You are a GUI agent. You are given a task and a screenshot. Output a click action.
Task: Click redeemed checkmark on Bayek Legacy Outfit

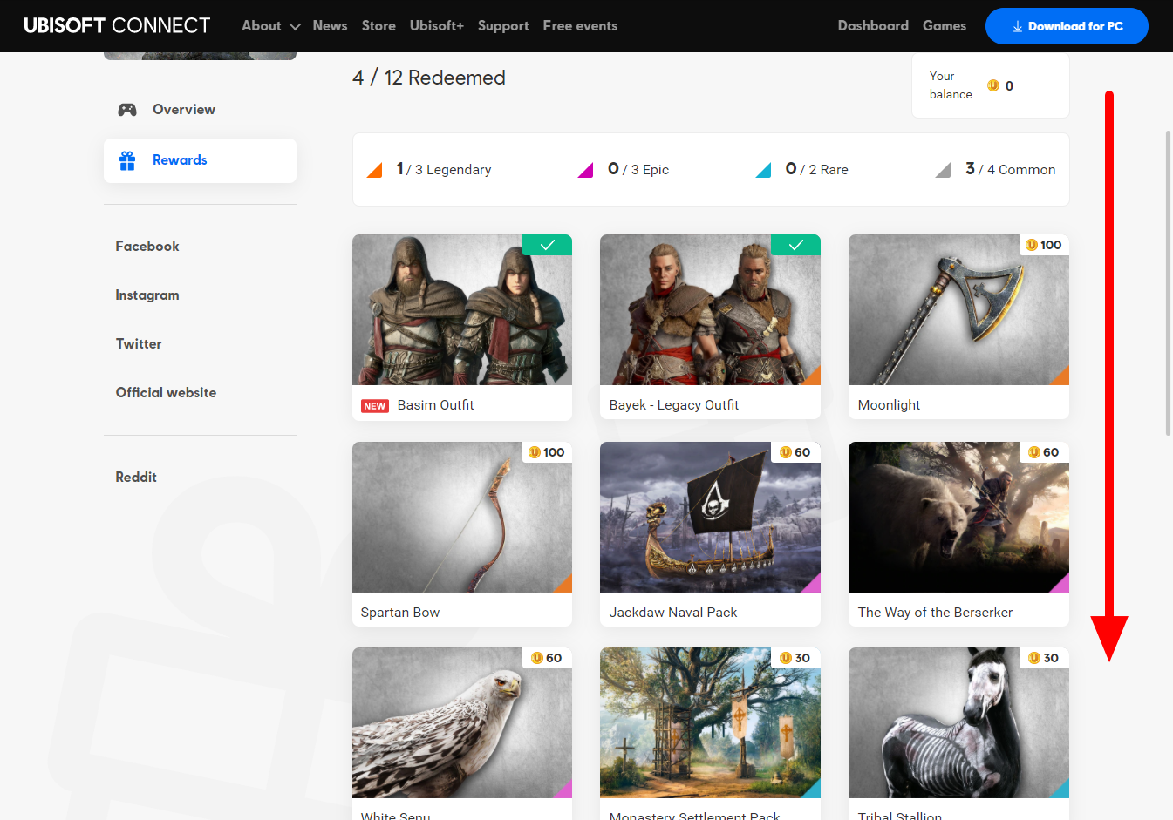(x=795, y=245)
